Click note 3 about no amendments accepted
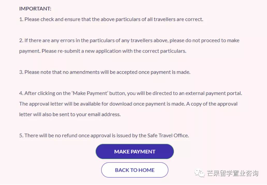Screen dimensions: 267x185 [x=105, y=72]
